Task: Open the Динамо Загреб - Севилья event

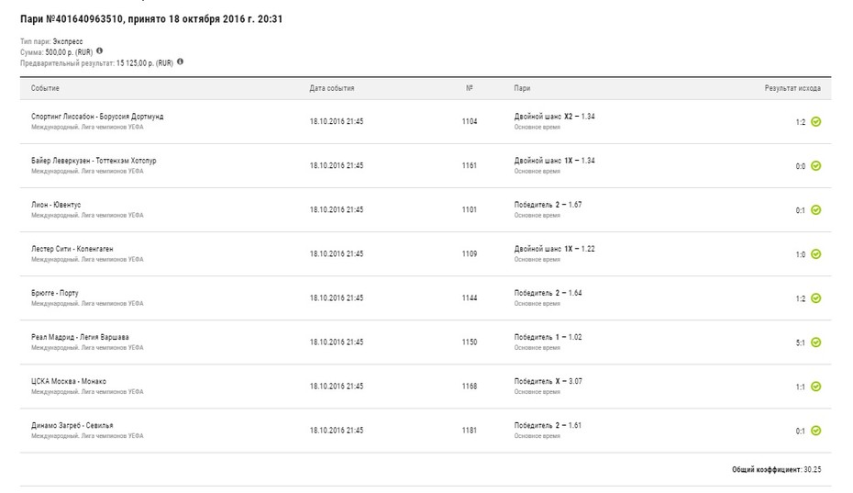Action: click(72, 425)
